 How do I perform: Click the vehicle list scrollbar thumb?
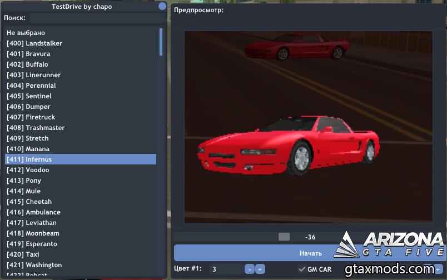tap(161, 42)
